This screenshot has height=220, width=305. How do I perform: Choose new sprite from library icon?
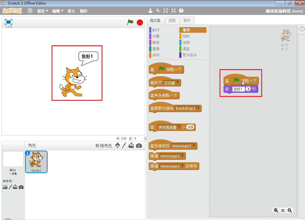tap(118, 145)
